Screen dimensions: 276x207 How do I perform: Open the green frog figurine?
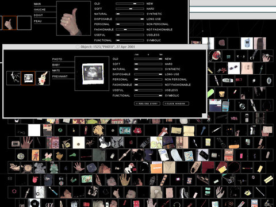(x=53, y=167)
